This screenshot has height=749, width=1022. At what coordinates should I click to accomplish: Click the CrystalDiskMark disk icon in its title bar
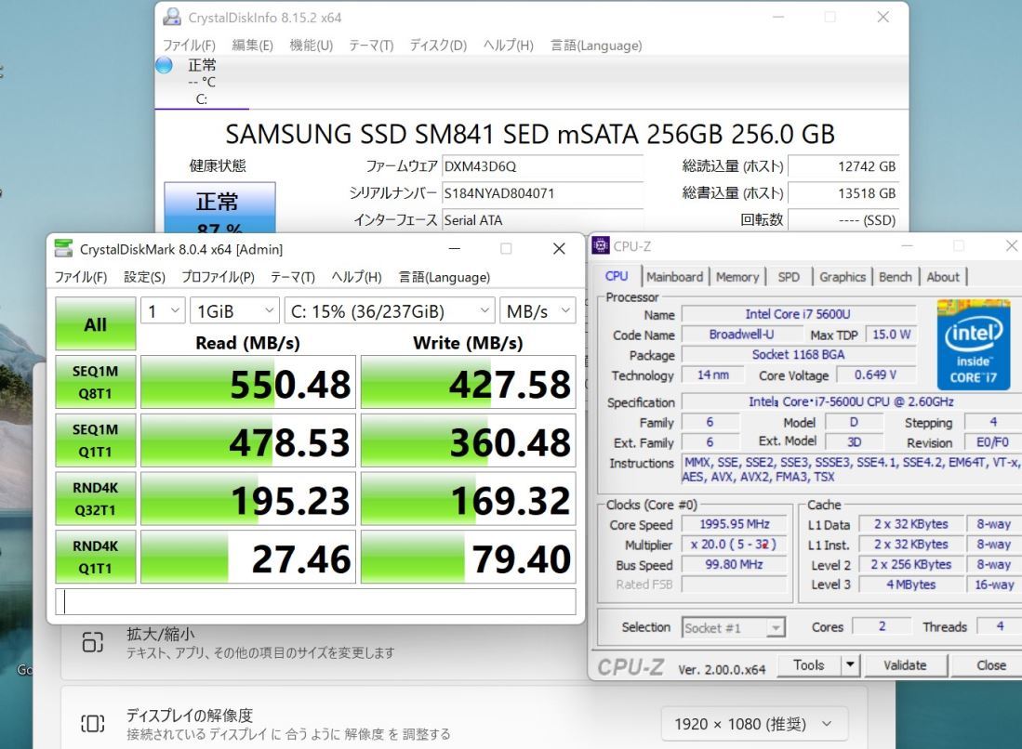coord(62,248)
